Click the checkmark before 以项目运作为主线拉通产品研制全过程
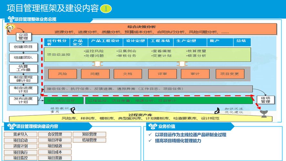This screenshot has height=161, width=286. coord(150,135)
